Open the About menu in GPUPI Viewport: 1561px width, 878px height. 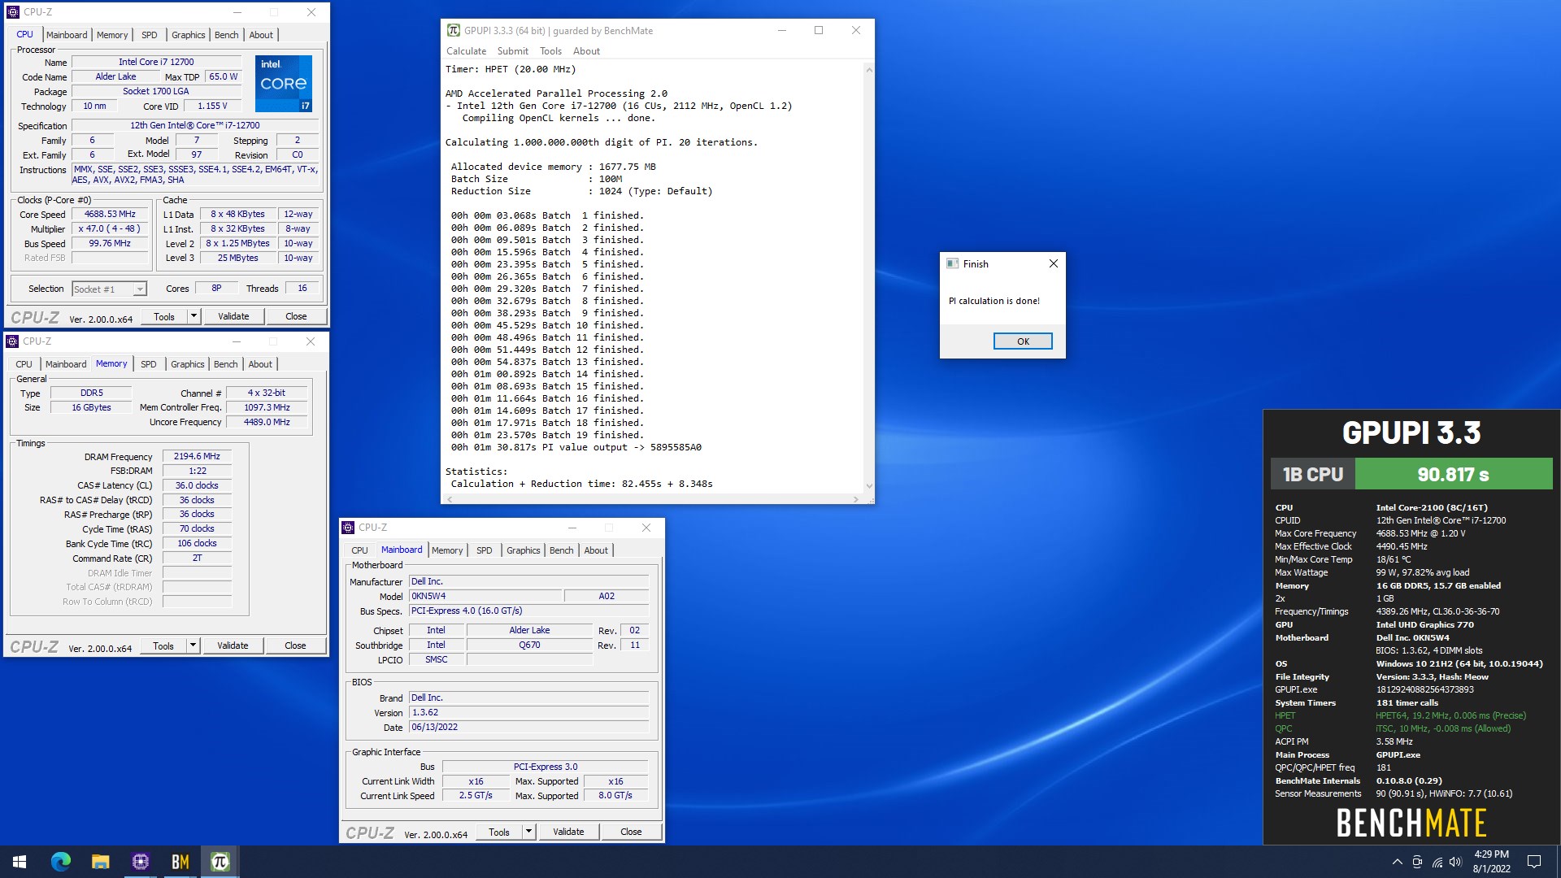[x=586, y=51]
